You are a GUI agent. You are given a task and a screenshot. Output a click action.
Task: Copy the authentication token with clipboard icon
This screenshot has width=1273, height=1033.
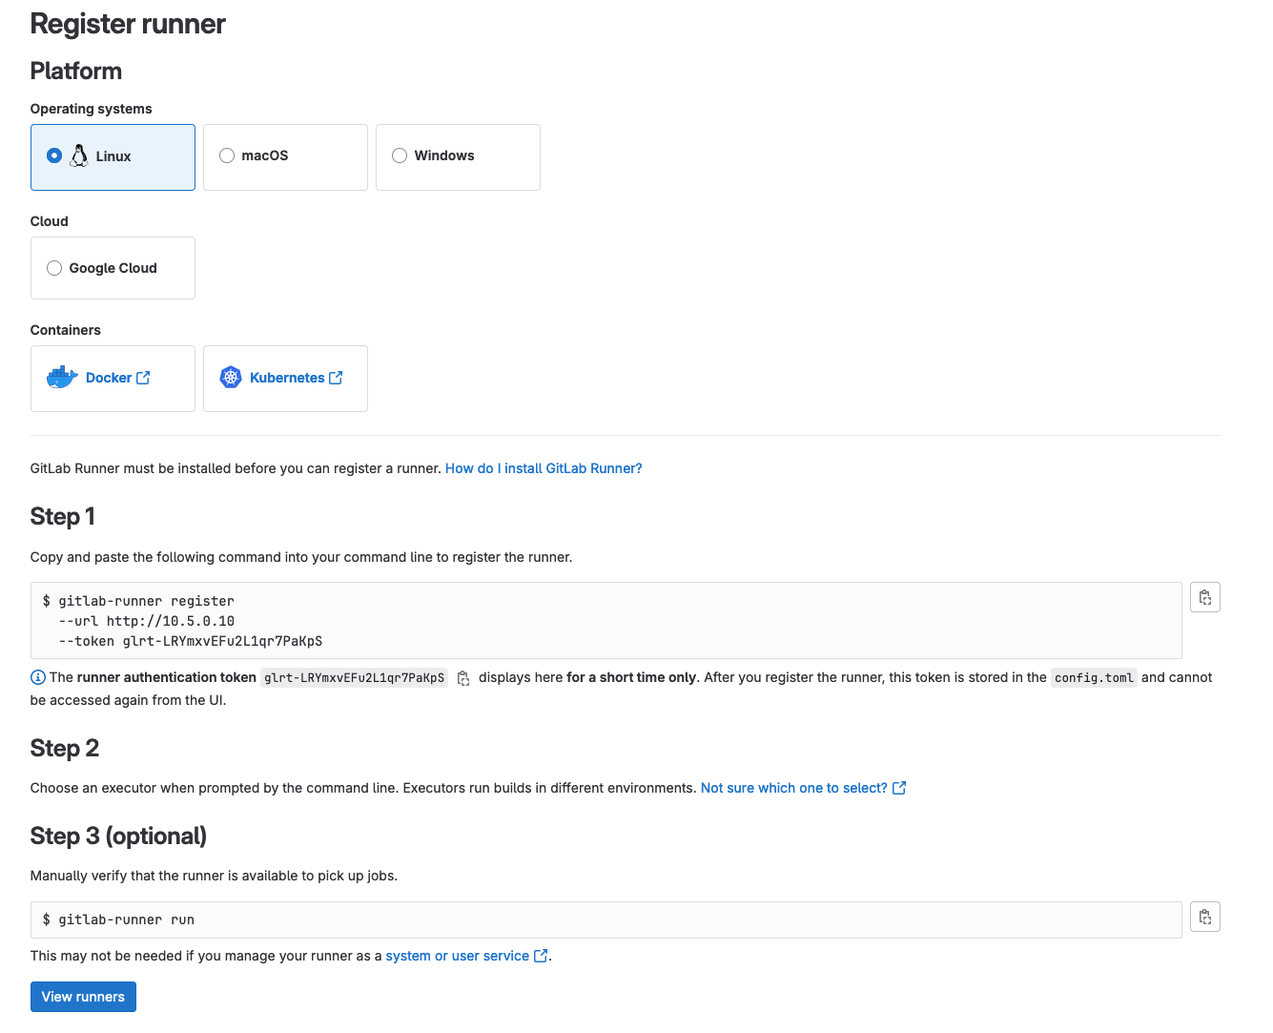(463, 677)
